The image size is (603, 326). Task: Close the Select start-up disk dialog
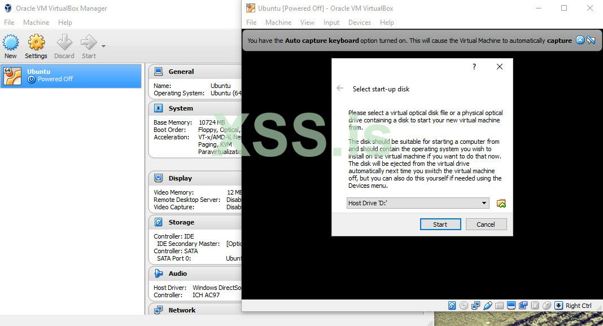500,67
